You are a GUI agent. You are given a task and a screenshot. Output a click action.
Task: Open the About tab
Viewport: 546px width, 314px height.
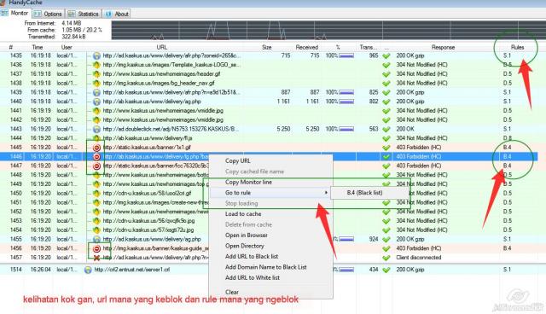(117, 14)
